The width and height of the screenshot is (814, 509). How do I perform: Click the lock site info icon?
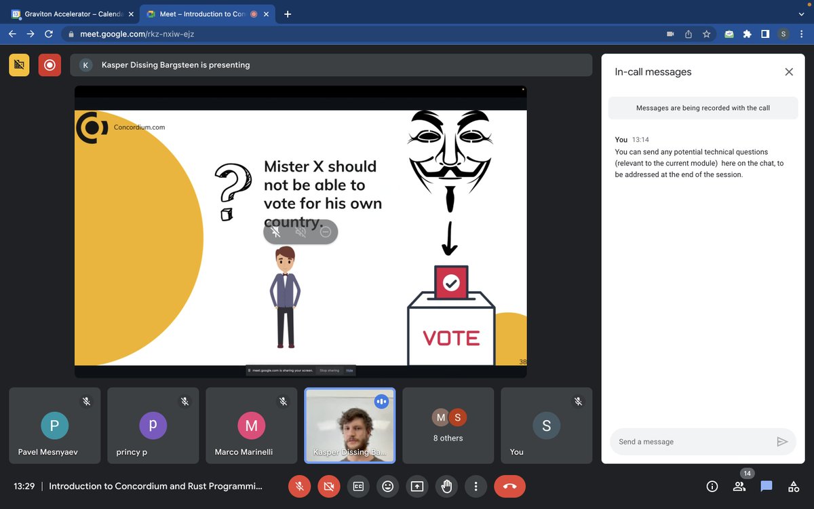pyautogui.click(x=71, y=34)
